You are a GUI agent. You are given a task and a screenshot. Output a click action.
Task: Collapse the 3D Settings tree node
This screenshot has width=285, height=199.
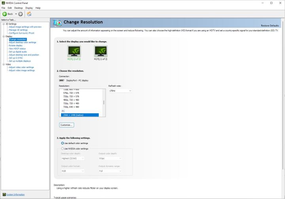(x=3, y=24)
